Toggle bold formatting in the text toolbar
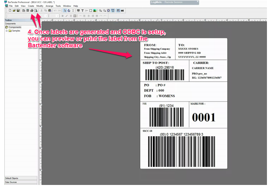The image size is (272, 190). (x=62, y=16)
